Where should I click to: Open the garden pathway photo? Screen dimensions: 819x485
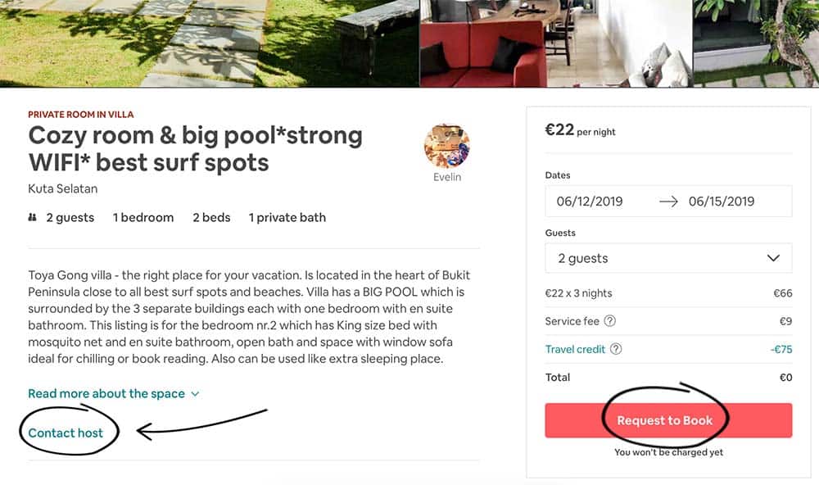click(210, 43)
